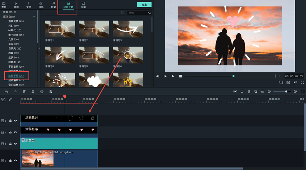
Task: Play the preview video
Action: point(173,76)
